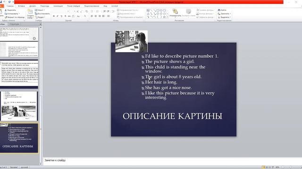Screen dimensions: 302x169
Task: Click the Reset (Восстановить) slide button
Action: tap(42, 14)
